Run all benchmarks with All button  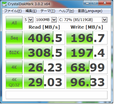[14, 23]
